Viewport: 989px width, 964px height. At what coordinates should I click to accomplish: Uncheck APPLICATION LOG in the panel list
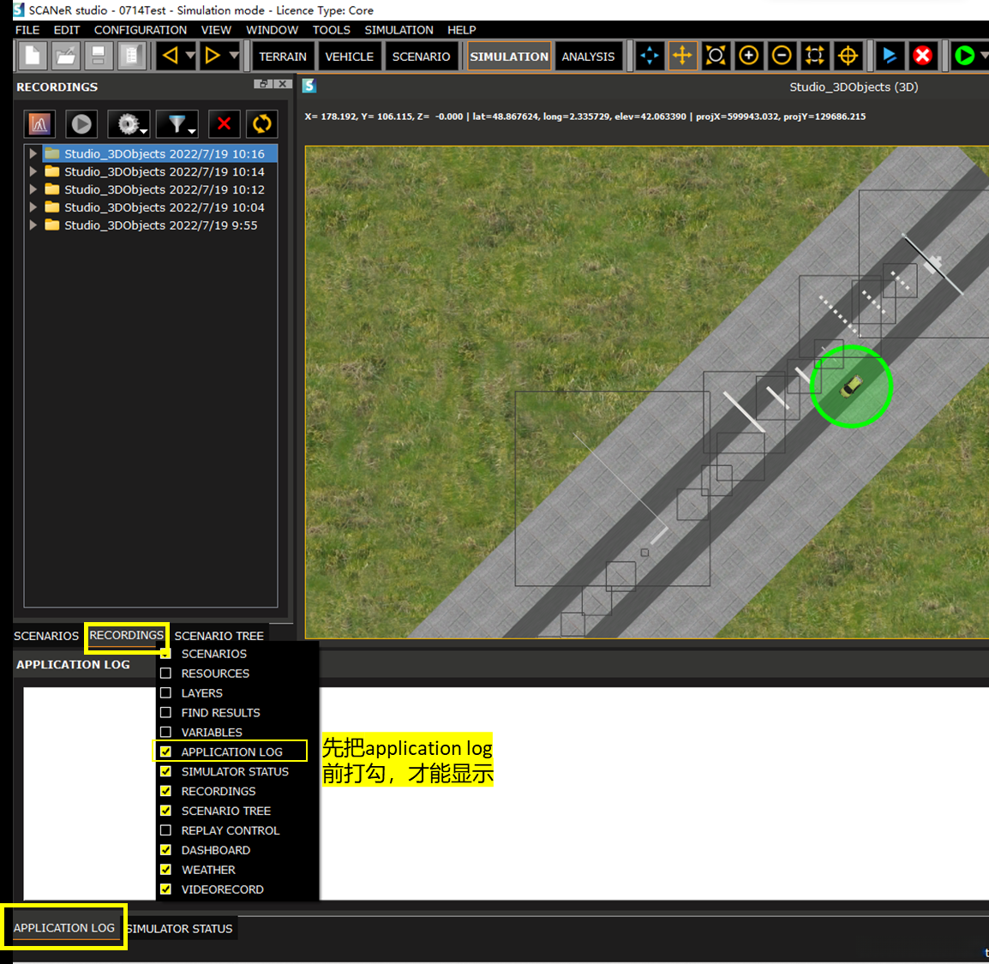(x=166, y=751)
